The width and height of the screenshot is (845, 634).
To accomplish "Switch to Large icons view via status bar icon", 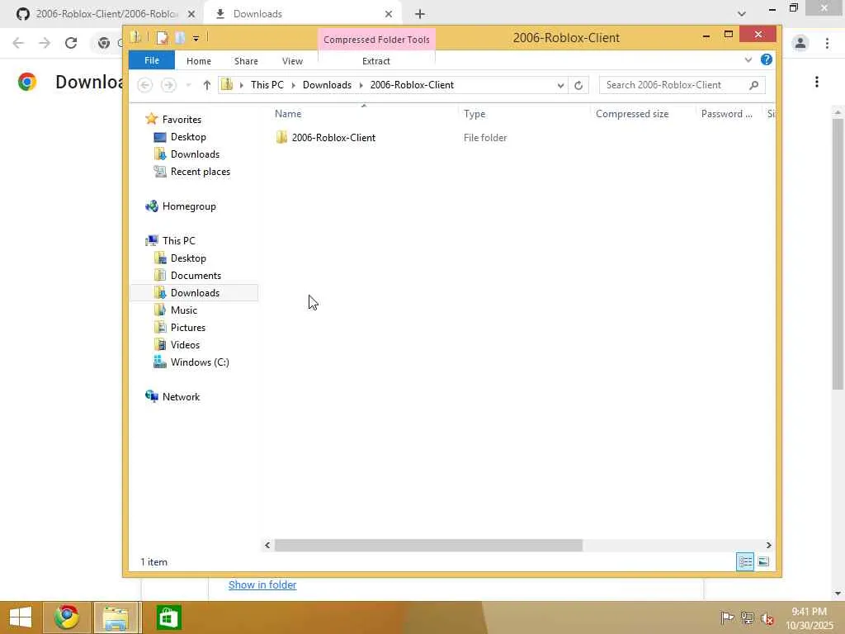I will point(763,561).
